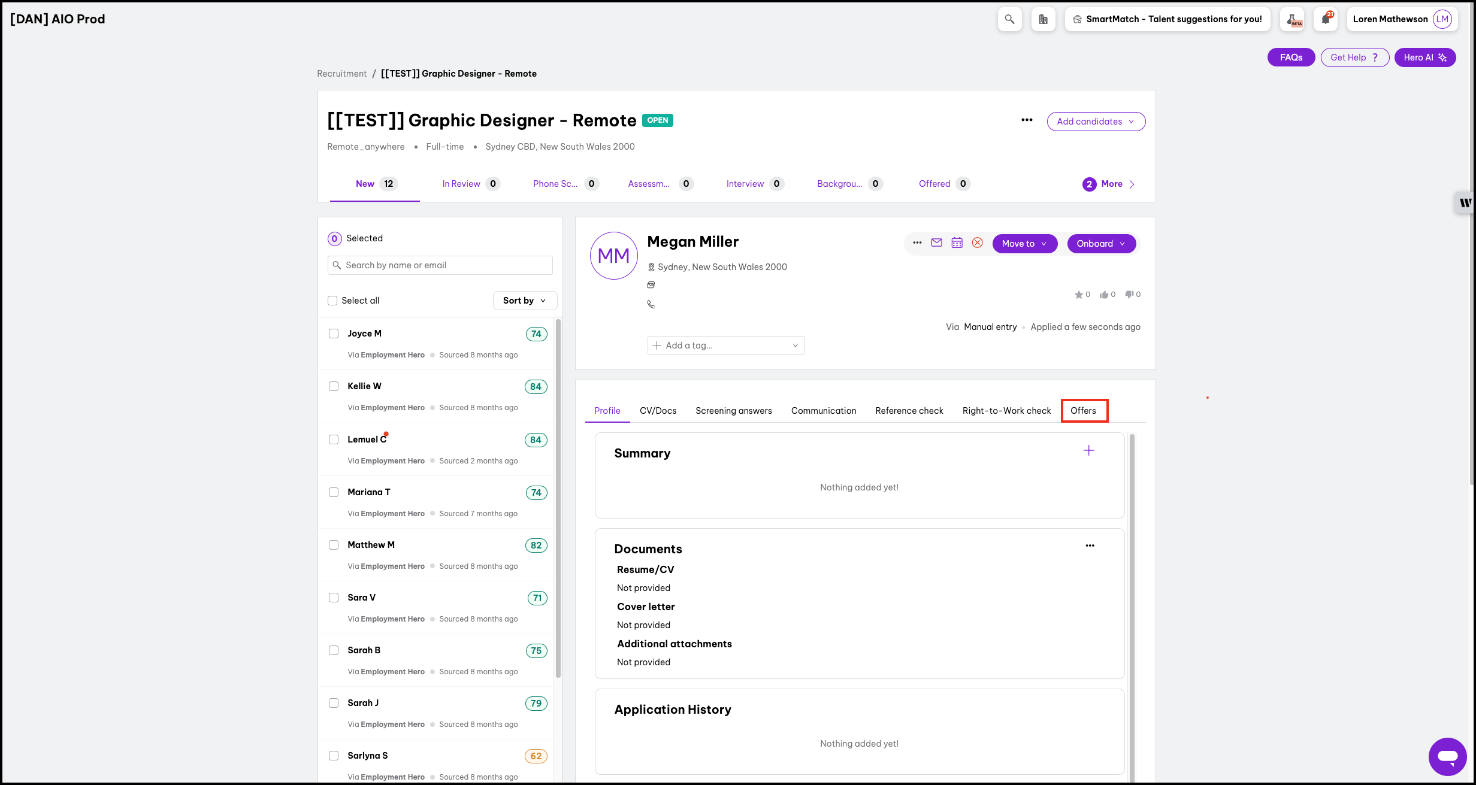Viewport: 1476px width, 785px height.
Task: Tick the Select all checkbox
Action: (x=332, y=301)
